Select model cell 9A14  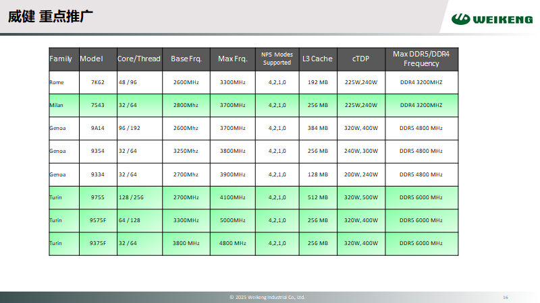(x=98, y=128)
